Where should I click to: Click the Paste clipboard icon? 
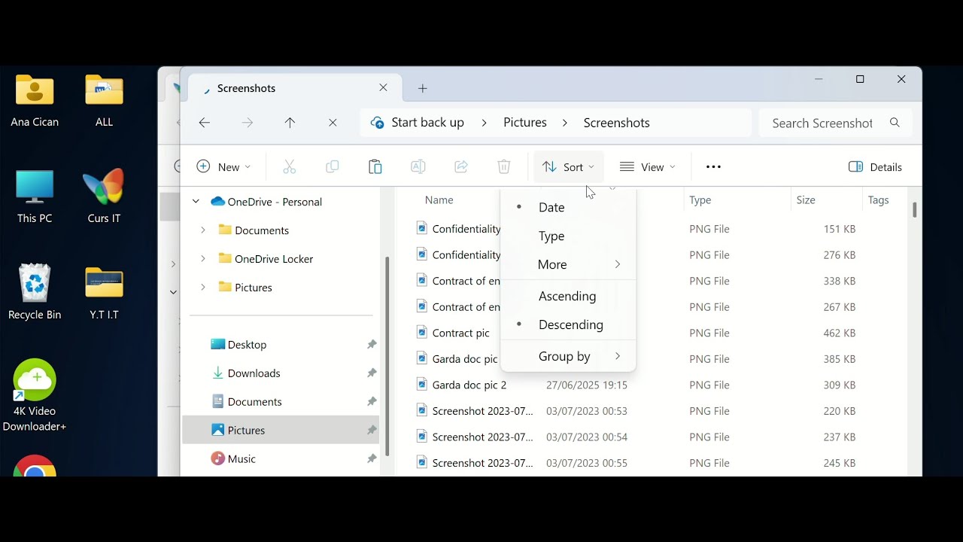[375, 167]
